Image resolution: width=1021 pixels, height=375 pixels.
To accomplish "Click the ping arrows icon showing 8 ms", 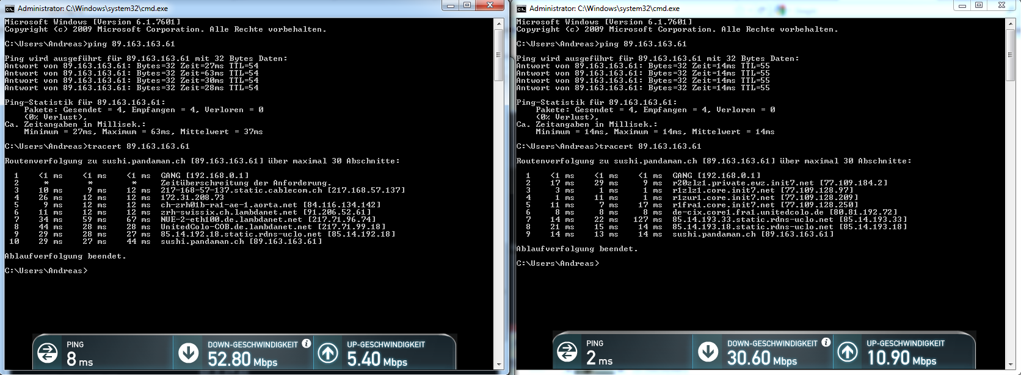I will [48, 353].
